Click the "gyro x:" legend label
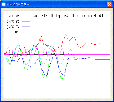Viewport: 114px width, 102px height. coord(13,16)
